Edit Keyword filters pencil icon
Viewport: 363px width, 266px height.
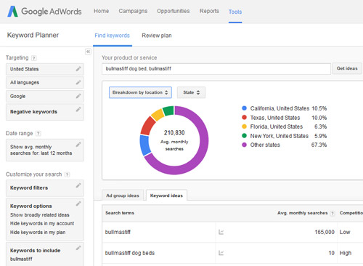coord(78,185)
